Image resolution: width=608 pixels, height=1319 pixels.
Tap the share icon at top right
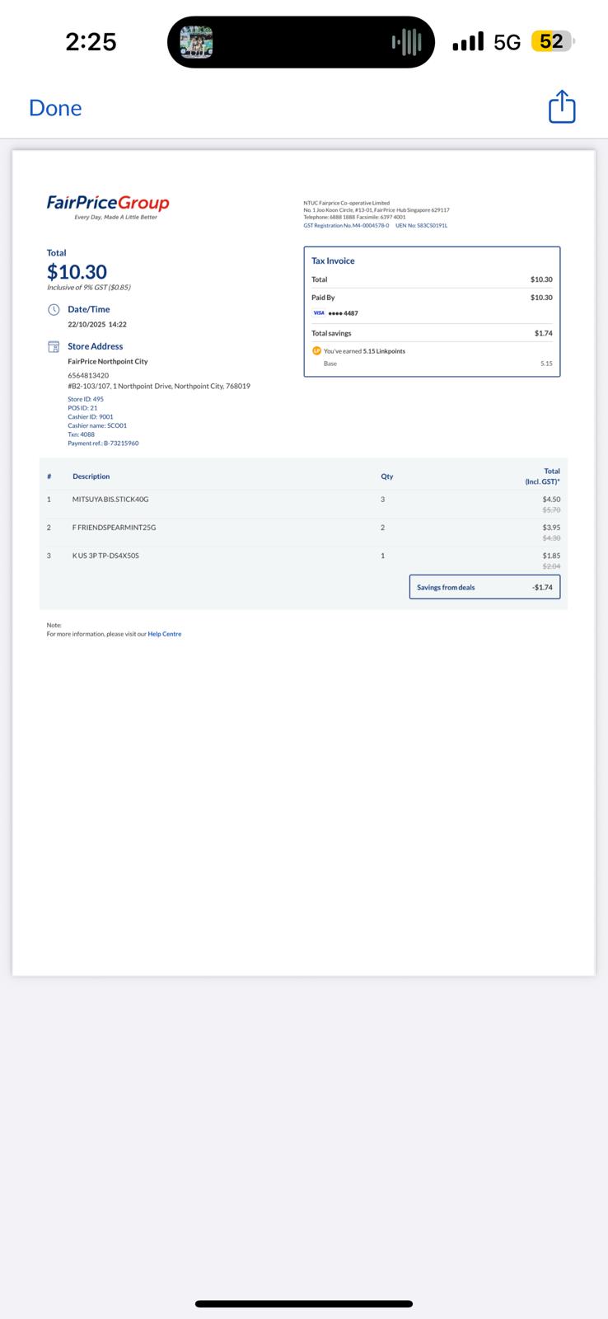click(562, 107)
